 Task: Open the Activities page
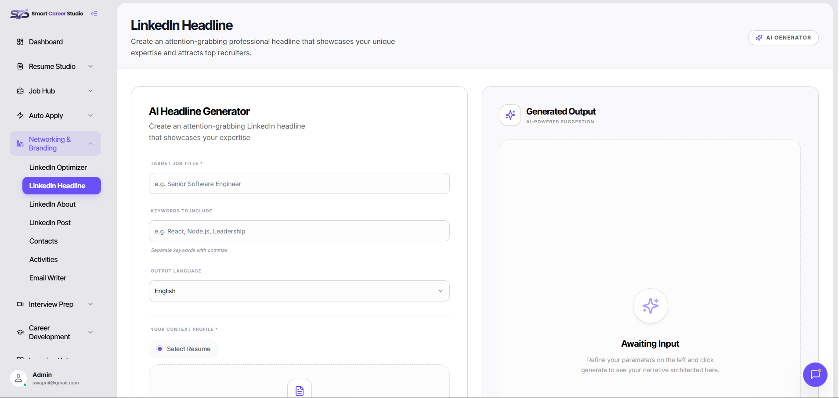(43, 259)
